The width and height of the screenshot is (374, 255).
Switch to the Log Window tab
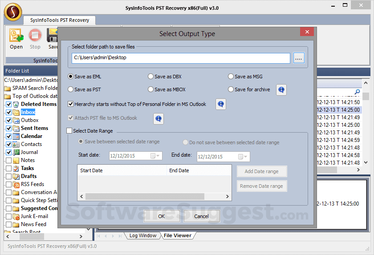point(142,235)
